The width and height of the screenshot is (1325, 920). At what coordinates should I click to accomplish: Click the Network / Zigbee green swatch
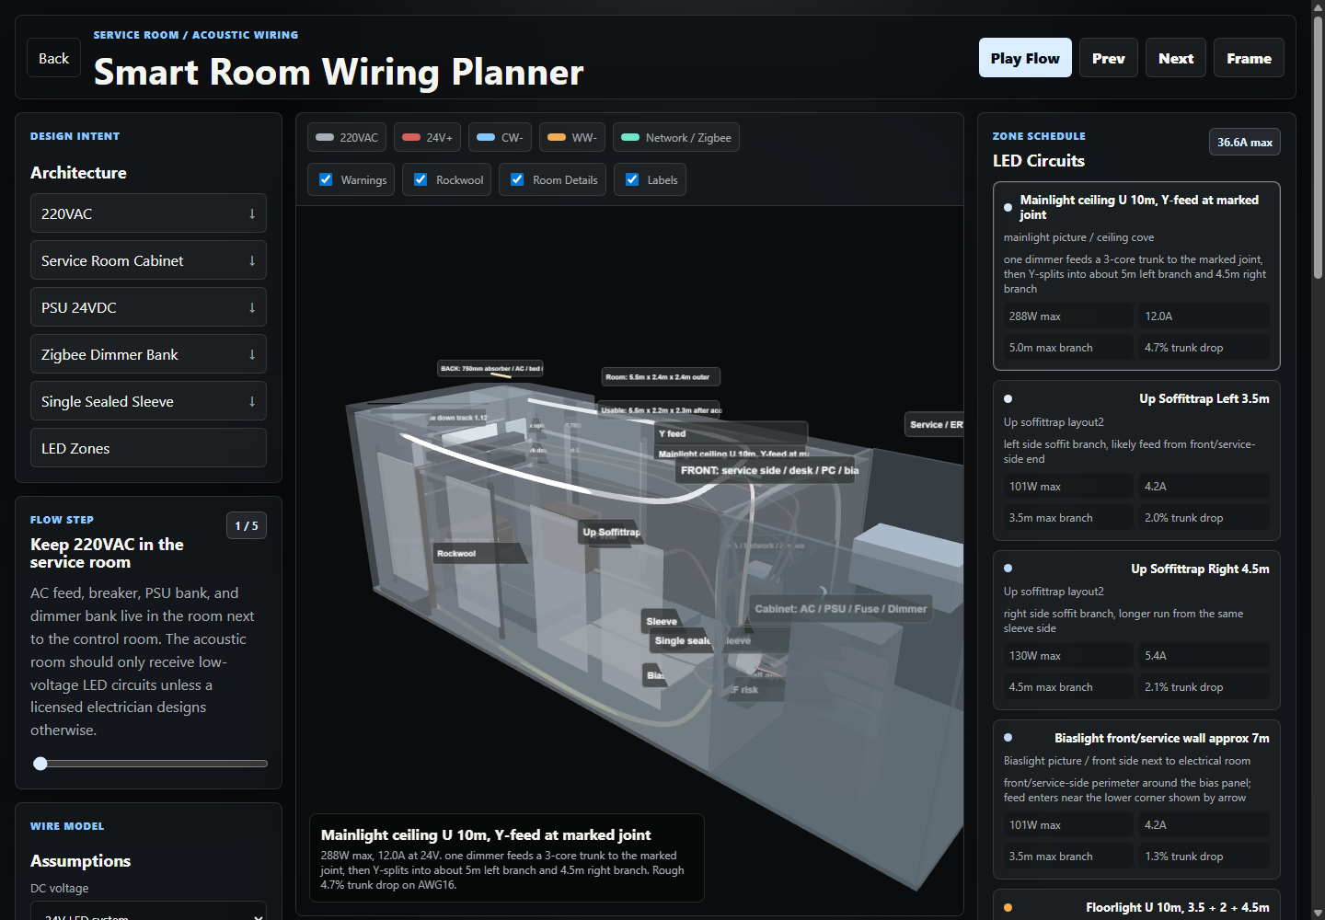[x=630, y=137]
